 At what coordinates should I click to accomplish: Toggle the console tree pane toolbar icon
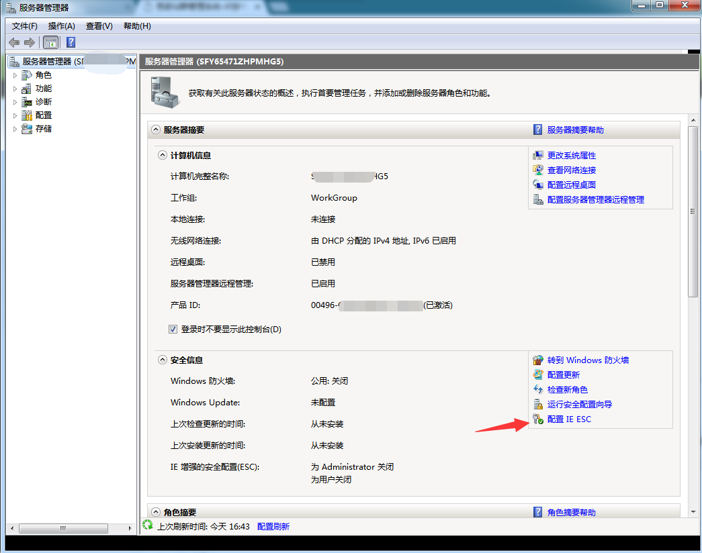click(50, 42)
